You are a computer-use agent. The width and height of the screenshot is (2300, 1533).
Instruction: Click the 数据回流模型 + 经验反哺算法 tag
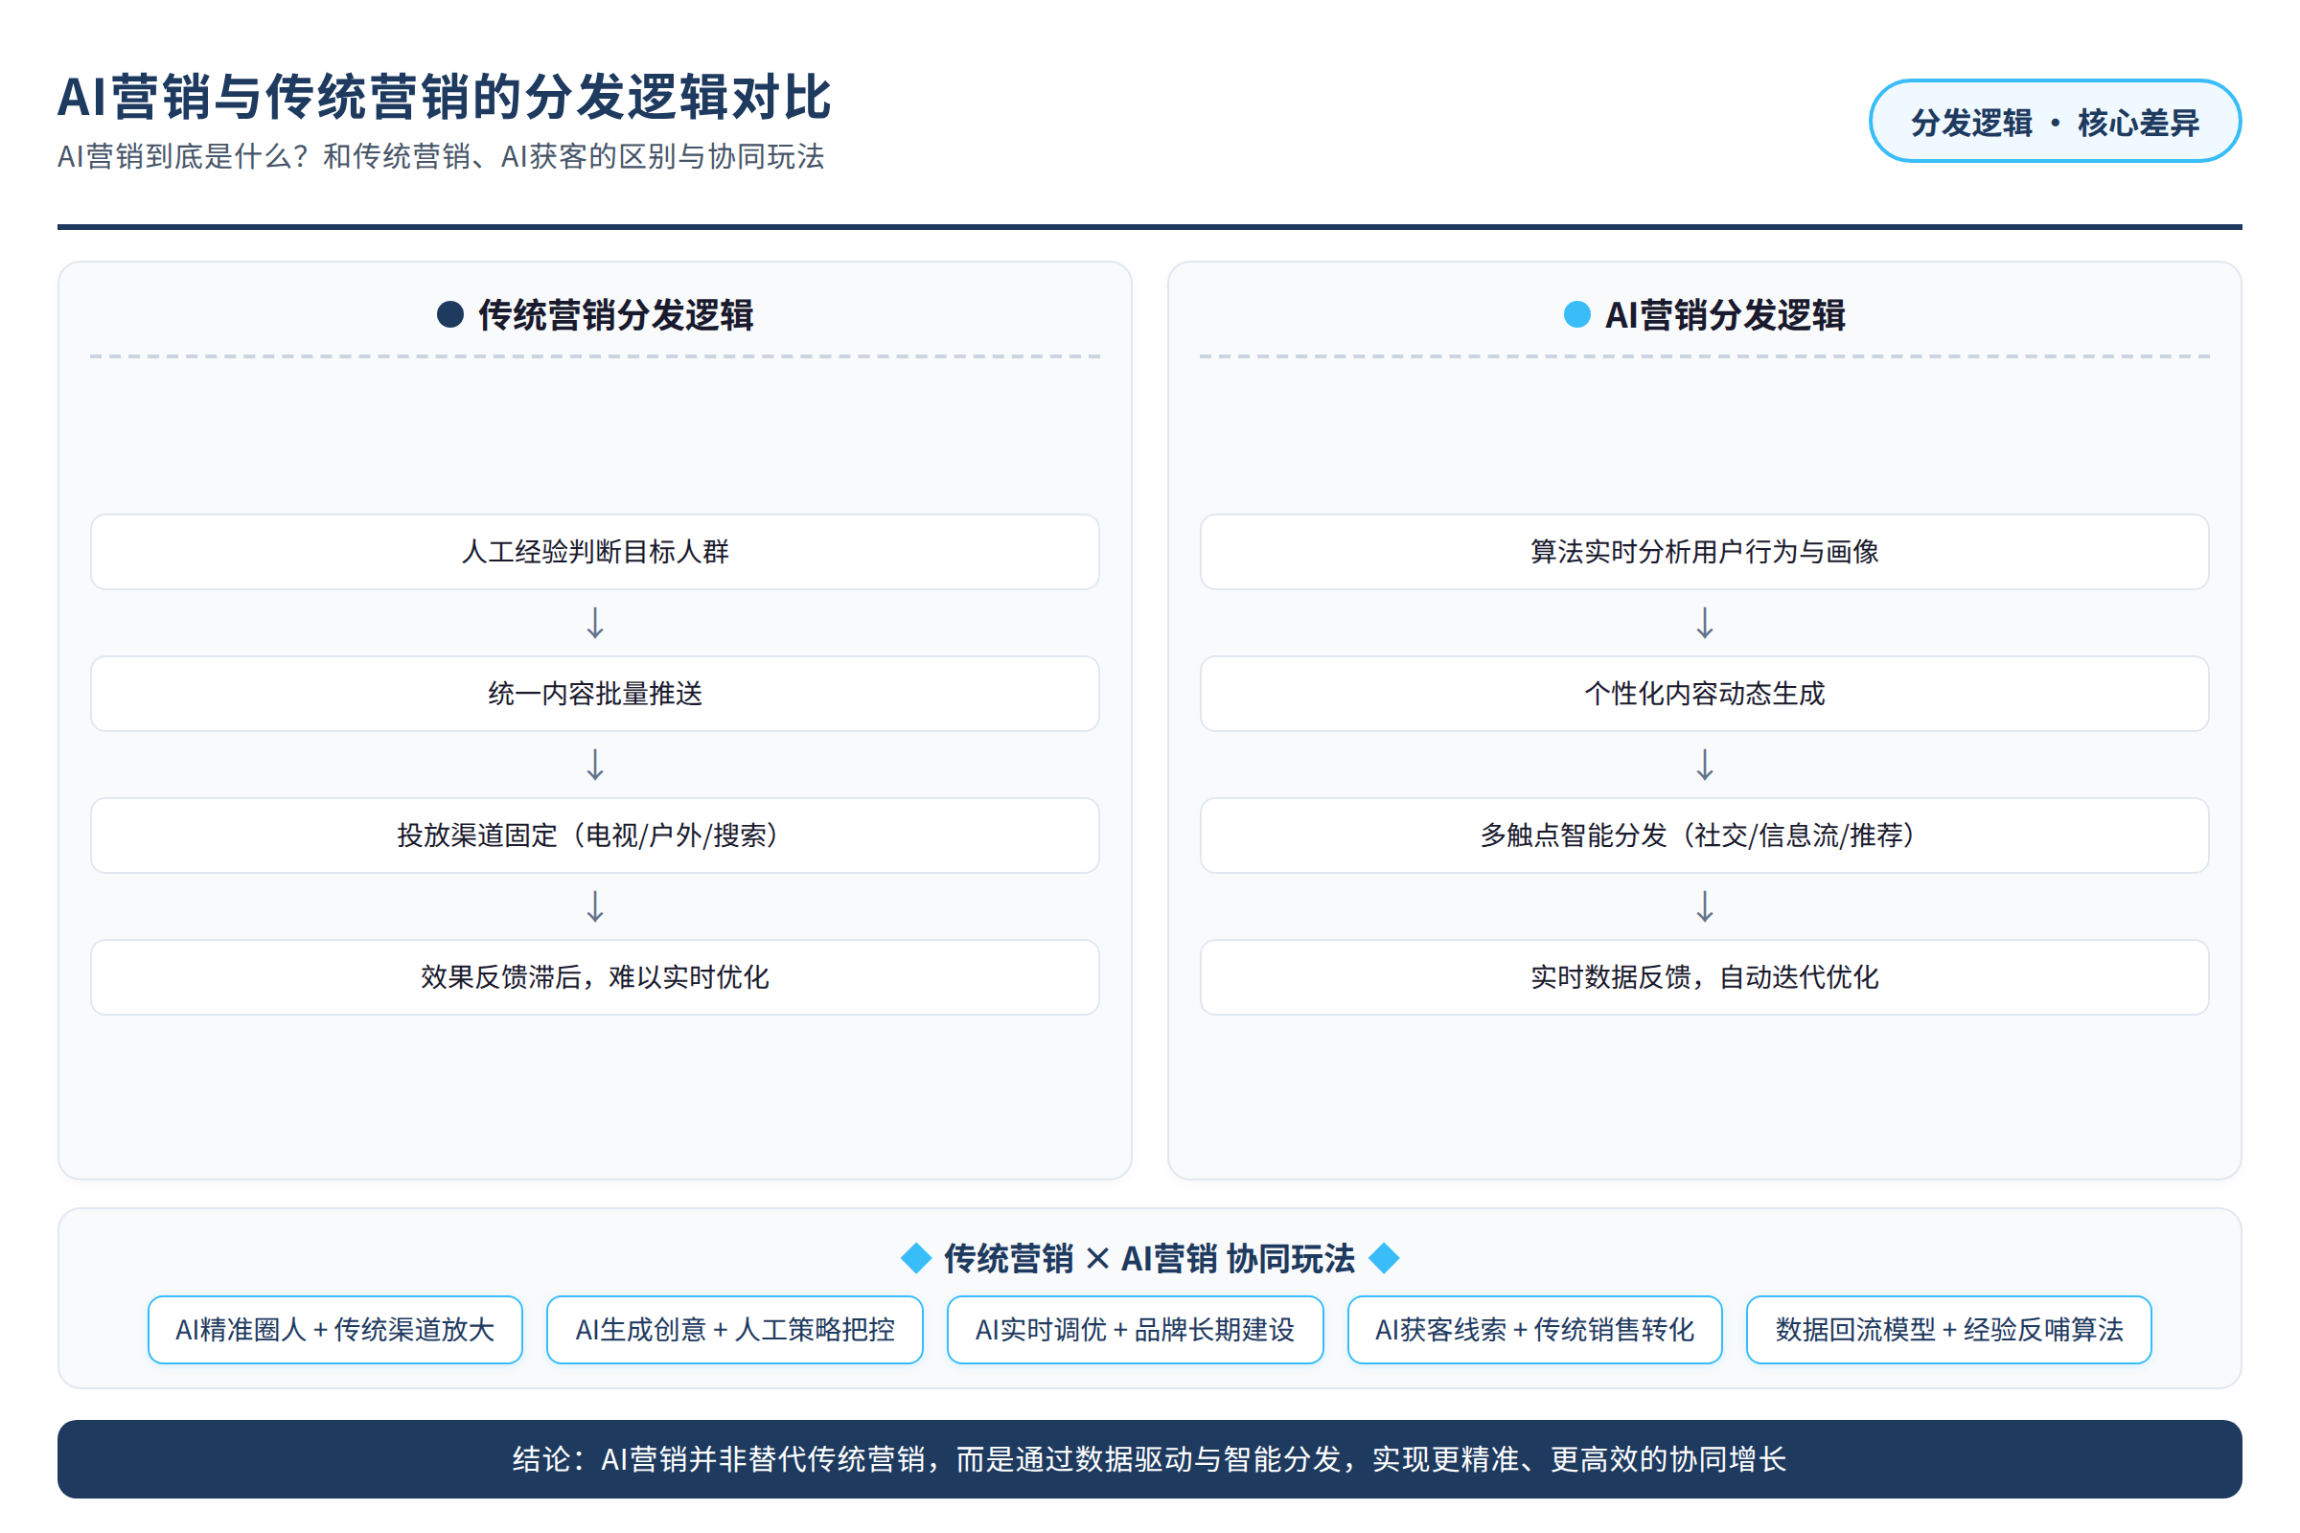click(x=1949, y=1330)
